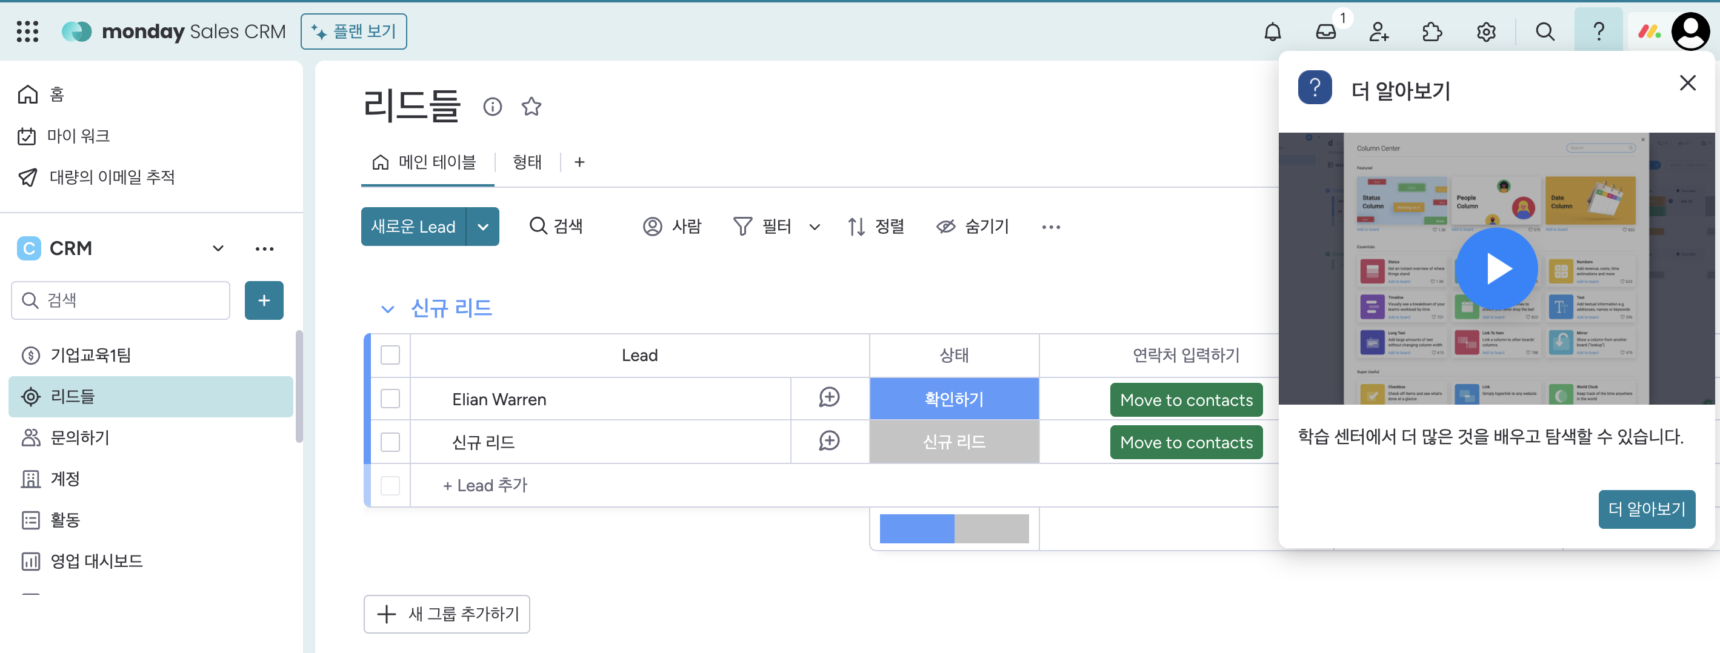Show board info for 리드들
The image size is (1720, 653).
(x=493, y=106)
